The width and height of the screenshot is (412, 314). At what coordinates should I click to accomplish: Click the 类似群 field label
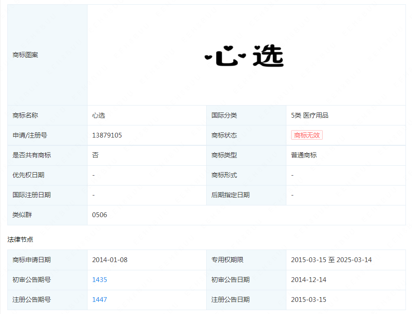22,215
